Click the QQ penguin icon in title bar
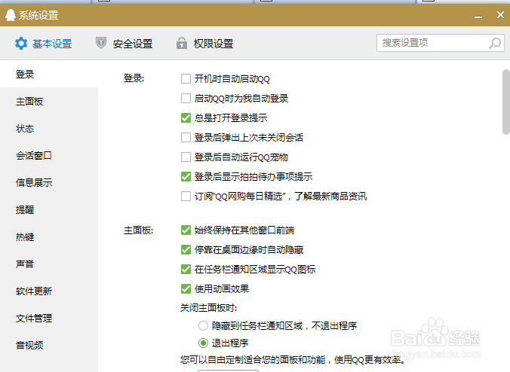Image resolution: width=510 pixels, height=372 pixels. [x=11, y=15]
